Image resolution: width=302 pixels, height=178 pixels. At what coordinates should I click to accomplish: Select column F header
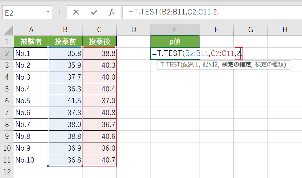pos(217,30)
